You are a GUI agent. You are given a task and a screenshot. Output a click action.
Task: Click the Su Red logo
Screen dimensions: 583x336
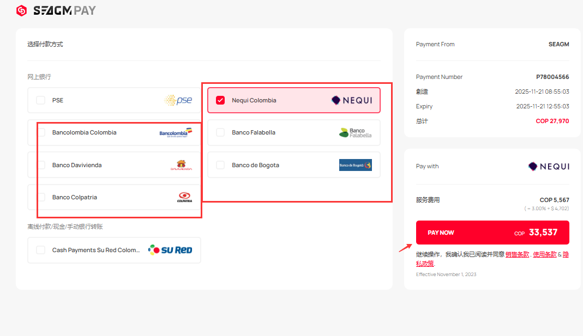pos(170,250)
